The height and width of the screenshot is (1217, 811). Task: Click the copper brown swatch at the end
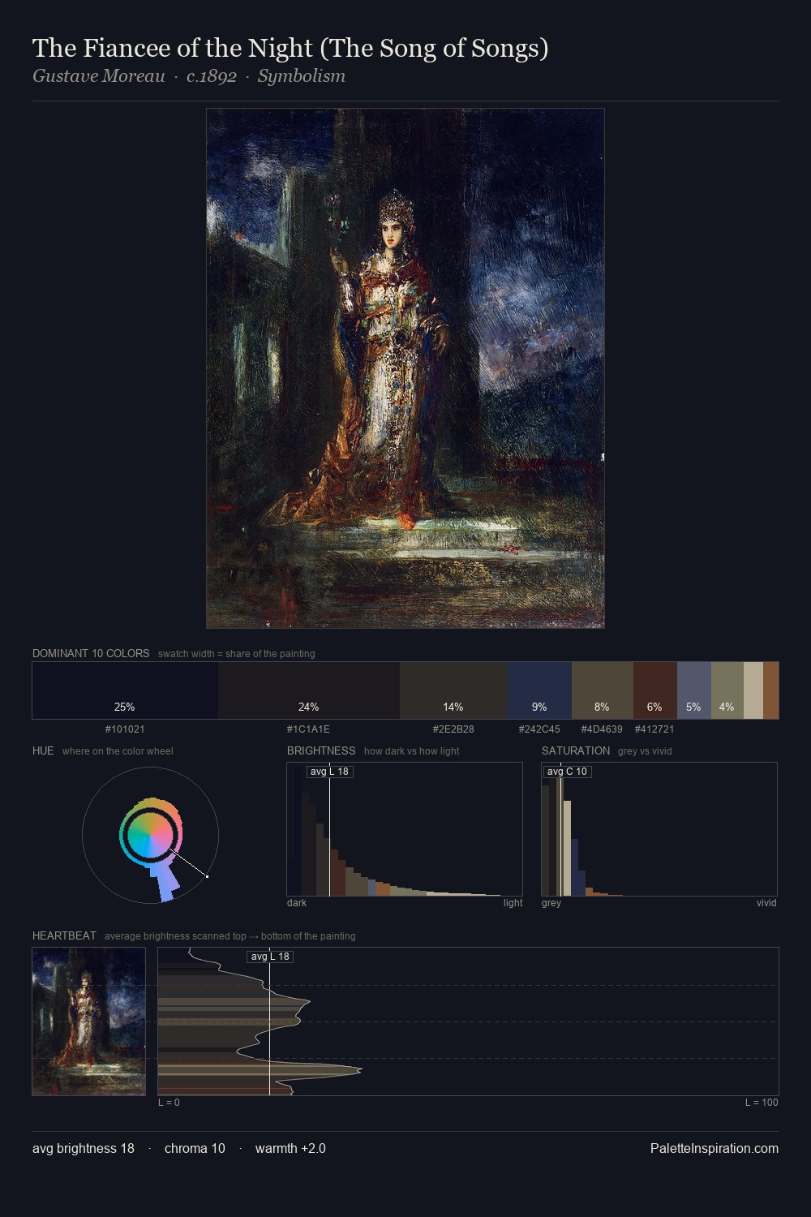[770, 690]
